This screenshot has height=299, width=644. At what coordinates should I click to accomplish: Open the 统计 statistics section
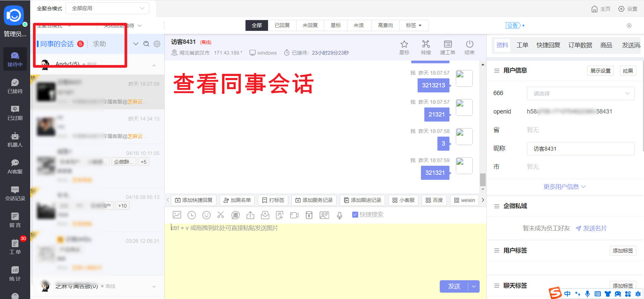pyautogui.click(x=15, y=274)
